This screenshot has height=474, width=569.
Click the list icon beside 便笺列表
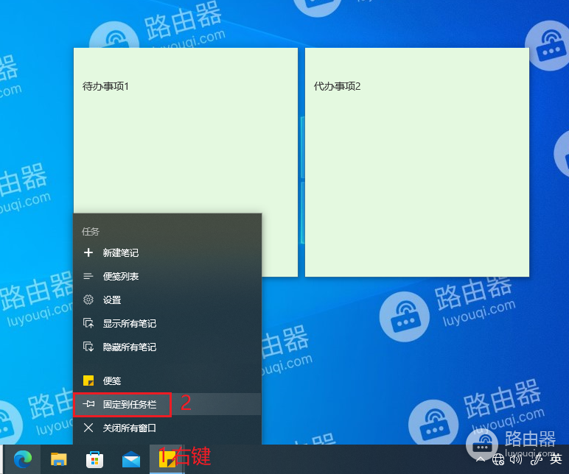coord(88,276)
